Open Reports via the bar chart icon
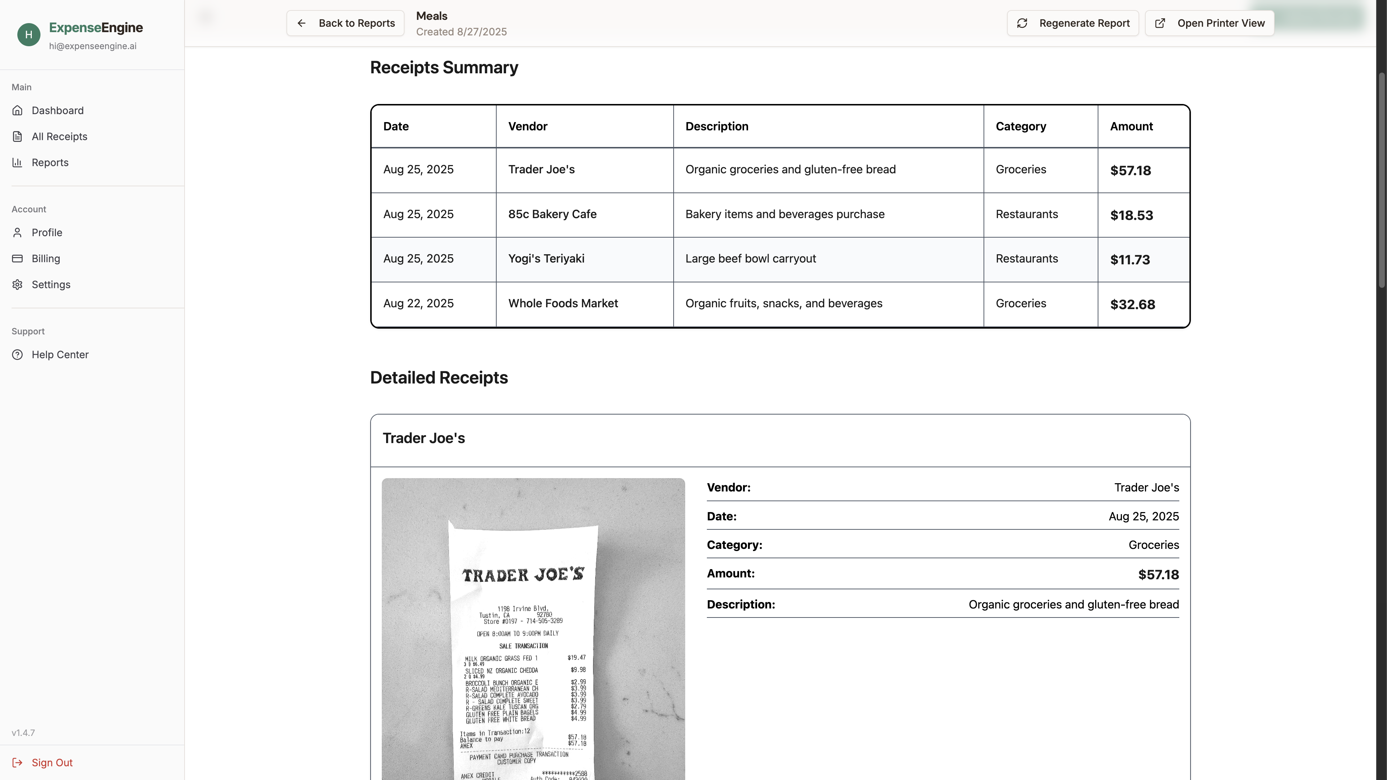 pyautogui.click(x=18, y=162)
